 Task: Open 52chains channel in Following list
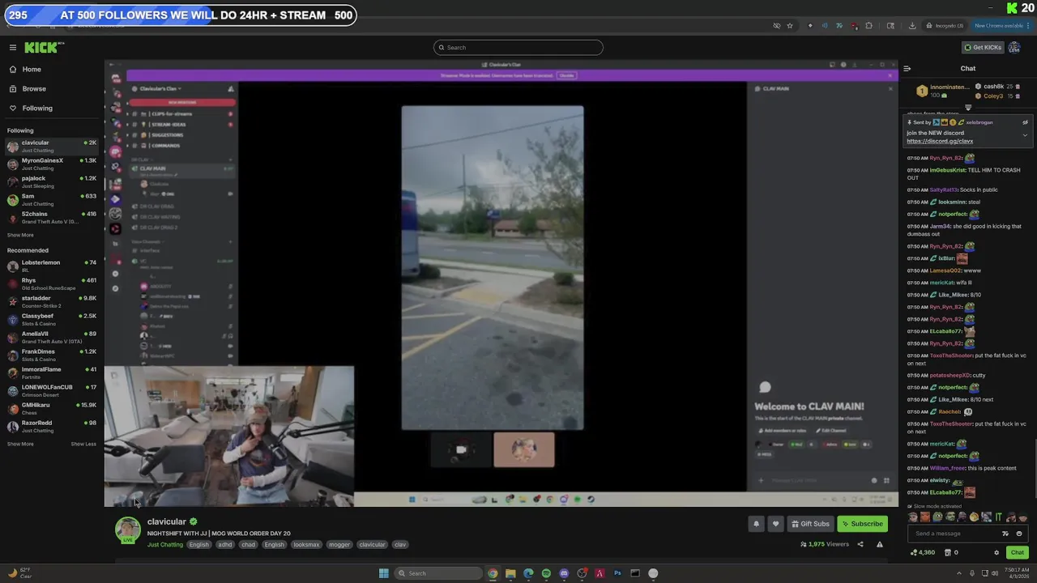(52, 218)
